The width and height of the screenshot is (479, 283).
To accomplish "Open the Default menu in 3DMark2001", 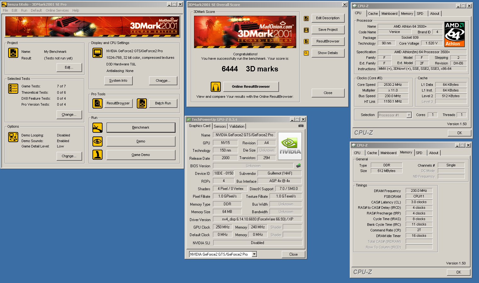I will (36, 10).
